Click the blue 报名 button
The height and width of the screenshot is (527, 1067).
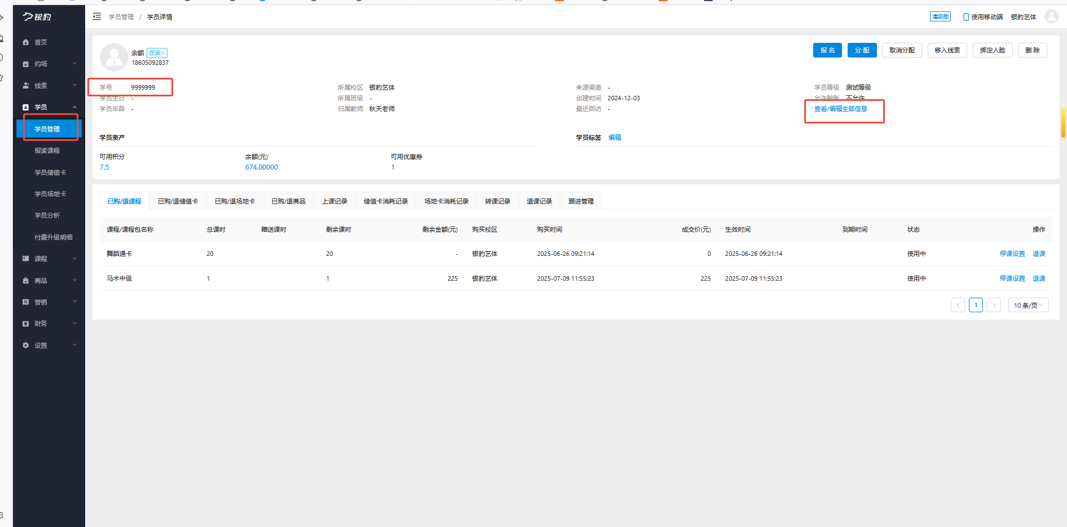[x=827, y=50]
